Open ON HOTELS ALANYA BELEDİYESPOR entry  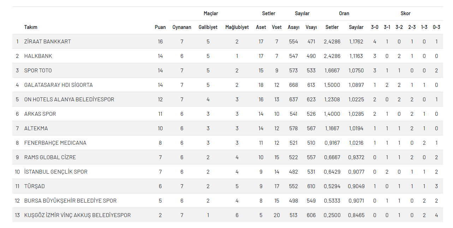(x=69, y=100)
